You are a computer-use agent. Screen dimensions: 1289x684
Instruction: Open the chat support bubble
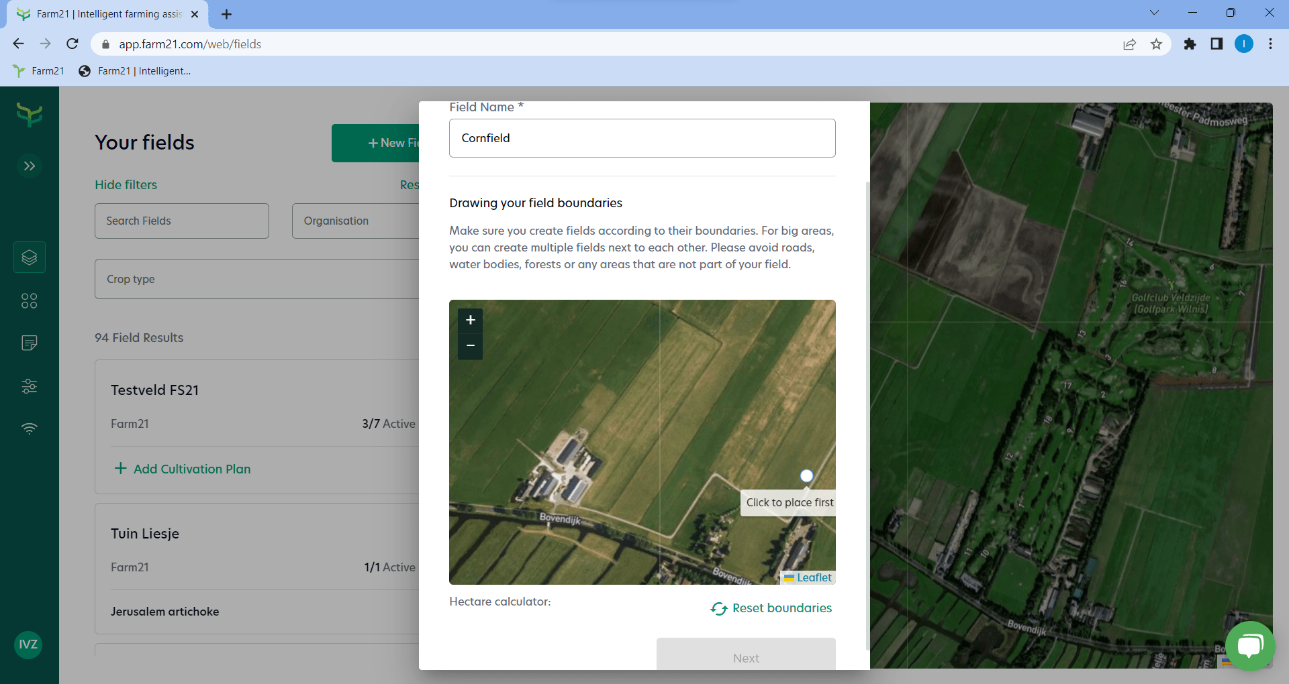(x=1250, y=646)
